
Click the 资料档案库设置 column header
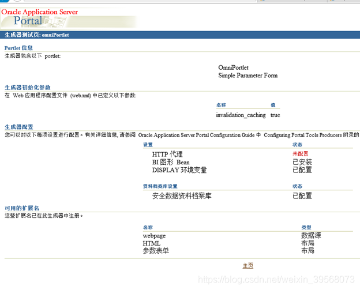(x=160, y=186)
